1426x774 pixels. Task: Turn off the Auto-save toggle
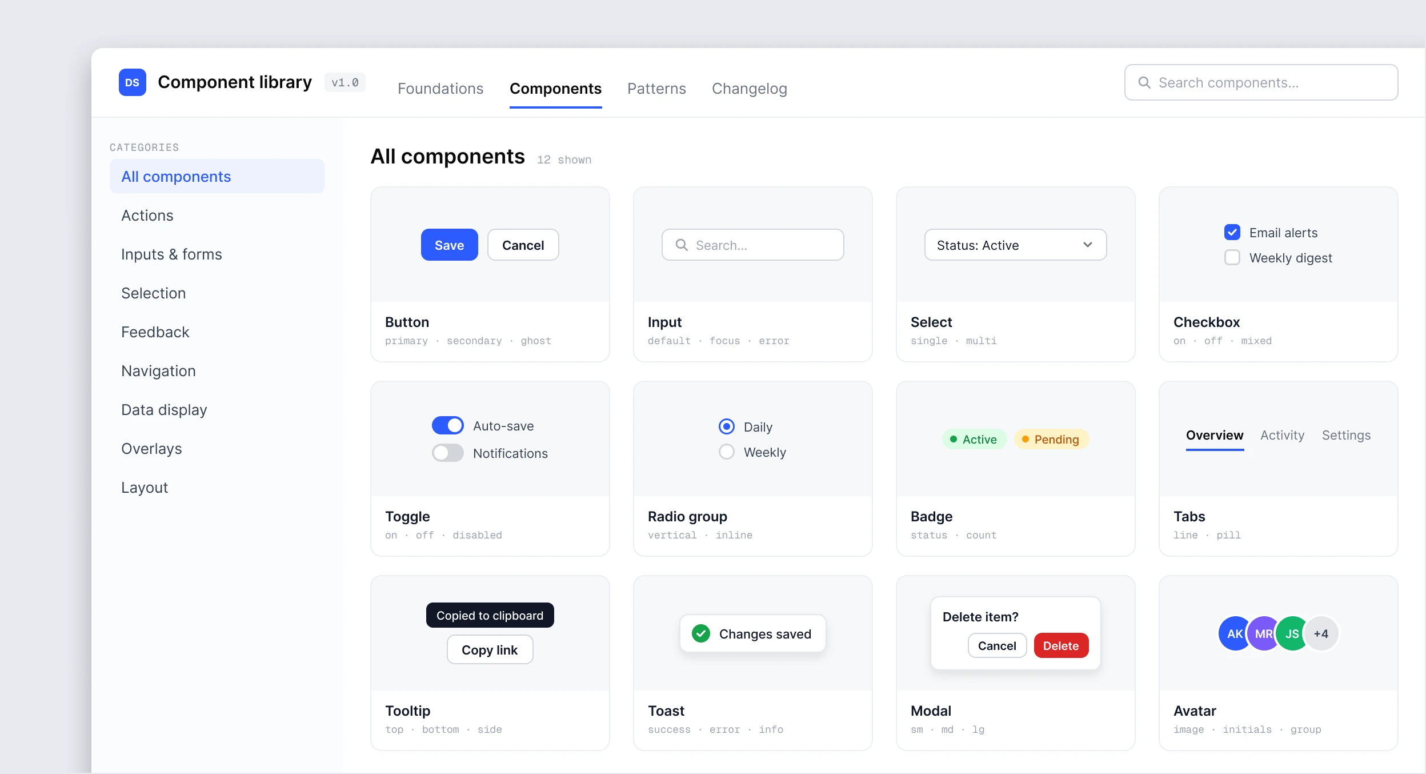[x=447, y=425]
